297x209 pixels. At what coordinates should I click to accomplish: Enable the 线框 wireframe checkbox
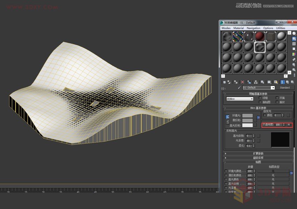coord(260,98)
